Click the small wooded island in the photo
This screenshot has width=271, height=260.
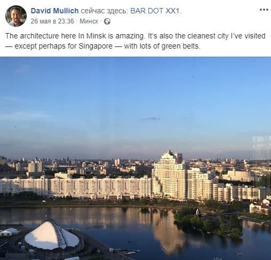209,223
